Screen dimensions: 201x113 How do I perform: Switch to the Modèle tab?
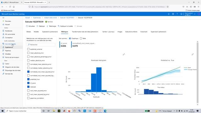click(x=36, y=32)
